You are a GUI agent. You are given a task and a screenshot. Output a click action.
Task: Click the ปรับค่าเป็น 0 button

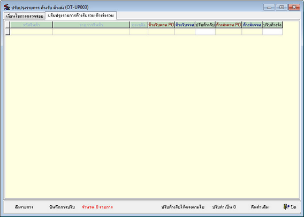tap(224, 207)
